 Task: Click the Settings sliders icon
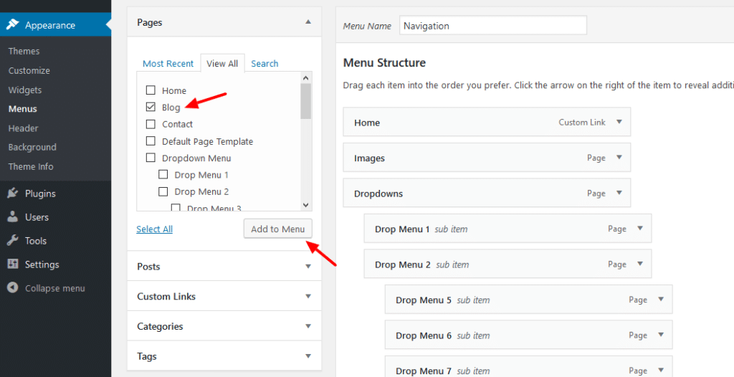point(13,264)
